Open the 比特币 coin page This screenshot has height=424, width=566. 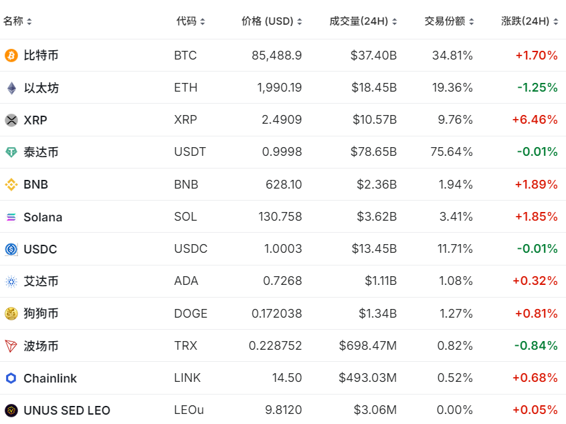point(40,56)
